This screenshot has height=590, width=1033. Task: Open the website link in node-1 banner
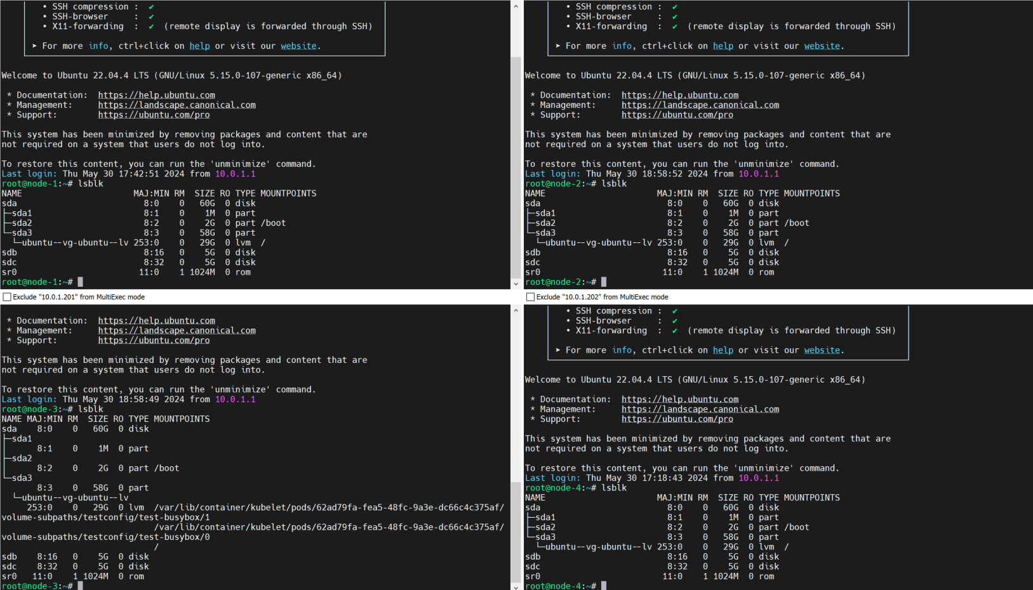(x=298, y=46)
